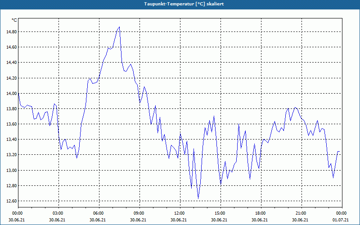360x225 pixels.
Task: Click the 12,60 y-axis label
Action: (x=12, y=201)
